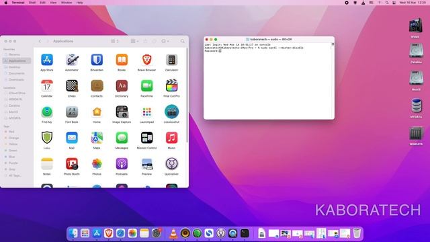Open Automator in the Applications folder
This screenshot has height=242, width=430.
(x=72, y=60)
